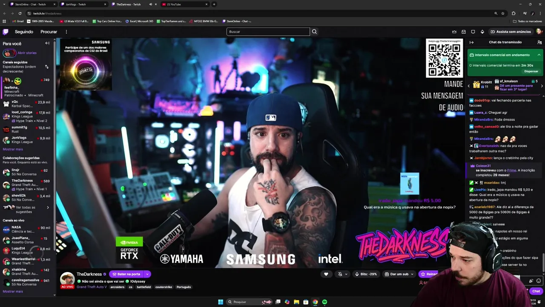Click Grand Theft Auto V category link
This screenshot has height=307, width=545.
pyautogui.click(x=92, y=287)
